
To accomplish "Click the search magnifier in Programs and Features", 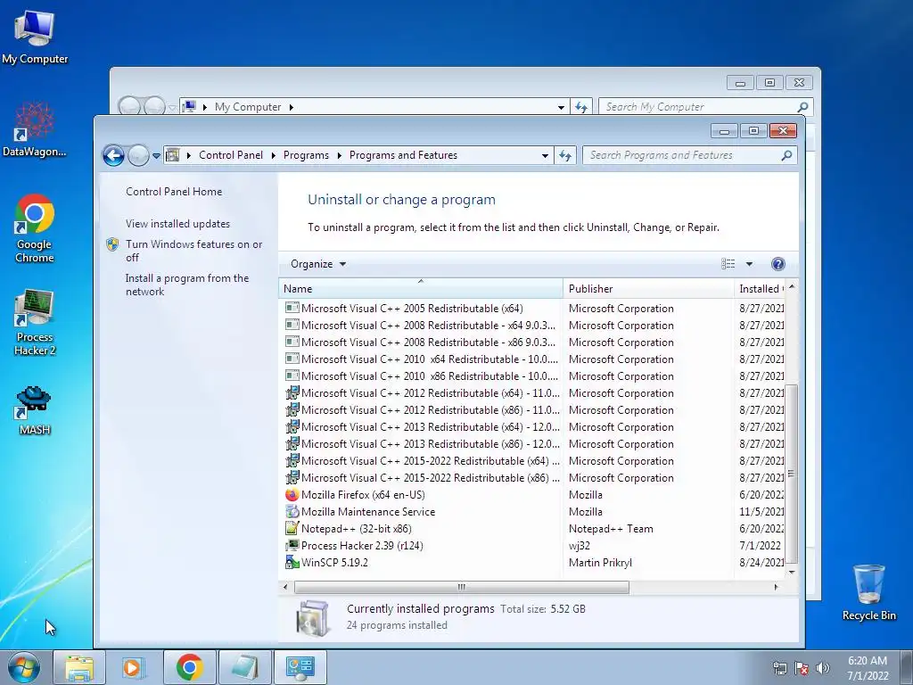I will 786,155.
